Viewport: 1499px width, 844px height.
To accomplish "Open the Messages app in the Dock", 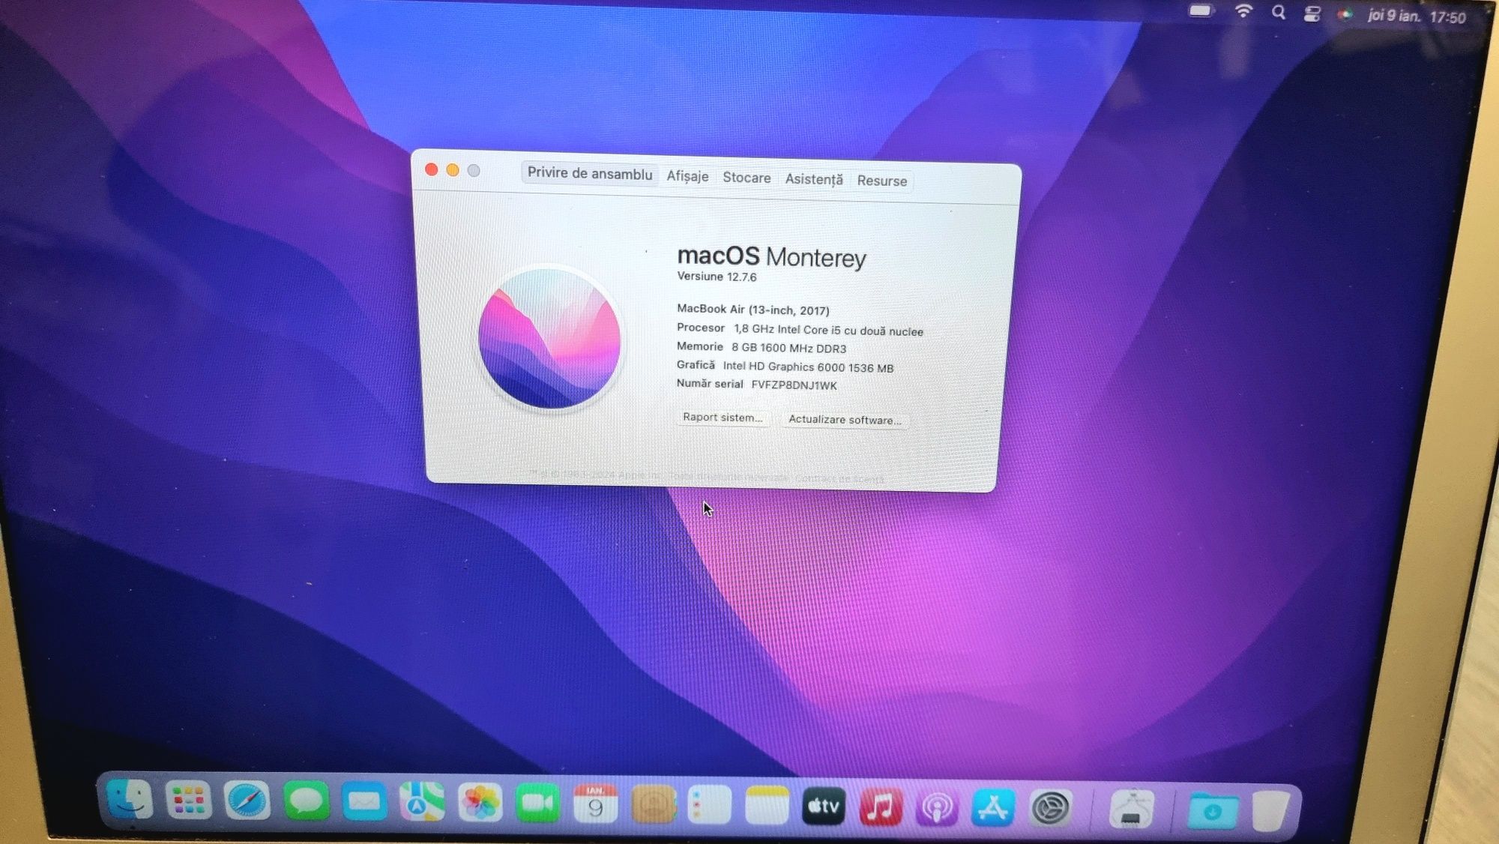I will click(x=306, y=802).
